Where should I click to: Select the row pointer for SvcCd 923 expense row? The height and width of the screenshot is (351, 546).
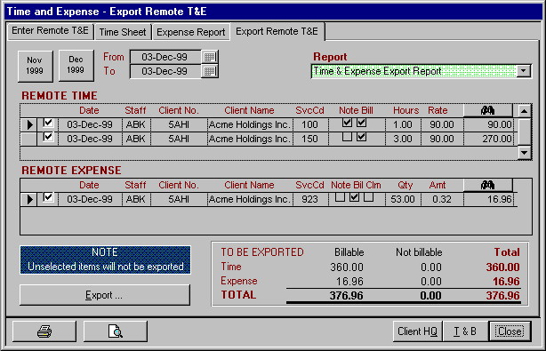tap(29, 199)
